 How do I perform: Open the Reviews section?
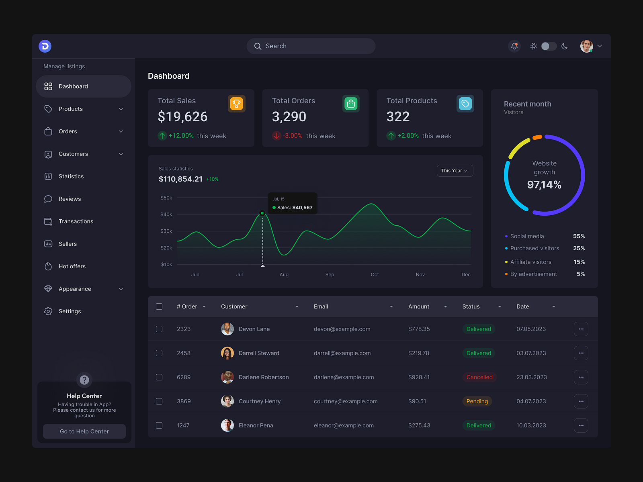(x=70, y=199)
